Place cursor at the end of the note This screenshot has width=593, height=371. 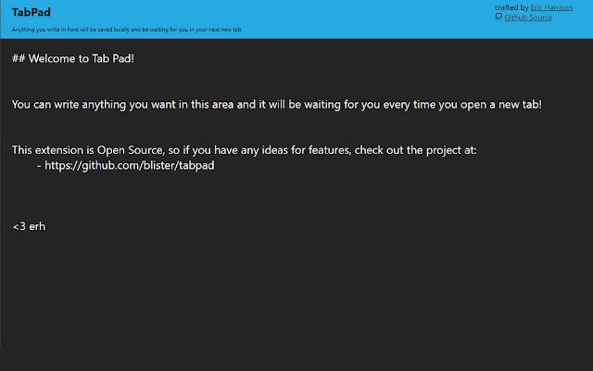click(x=47, y=226)
